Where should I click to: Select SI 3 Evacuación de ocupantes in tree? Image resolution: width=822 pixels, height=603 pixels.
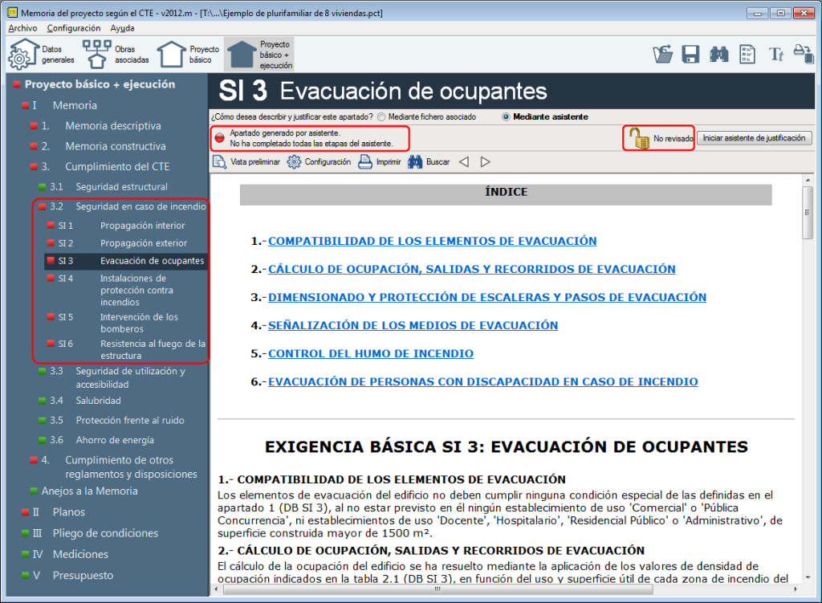point(126,261)
